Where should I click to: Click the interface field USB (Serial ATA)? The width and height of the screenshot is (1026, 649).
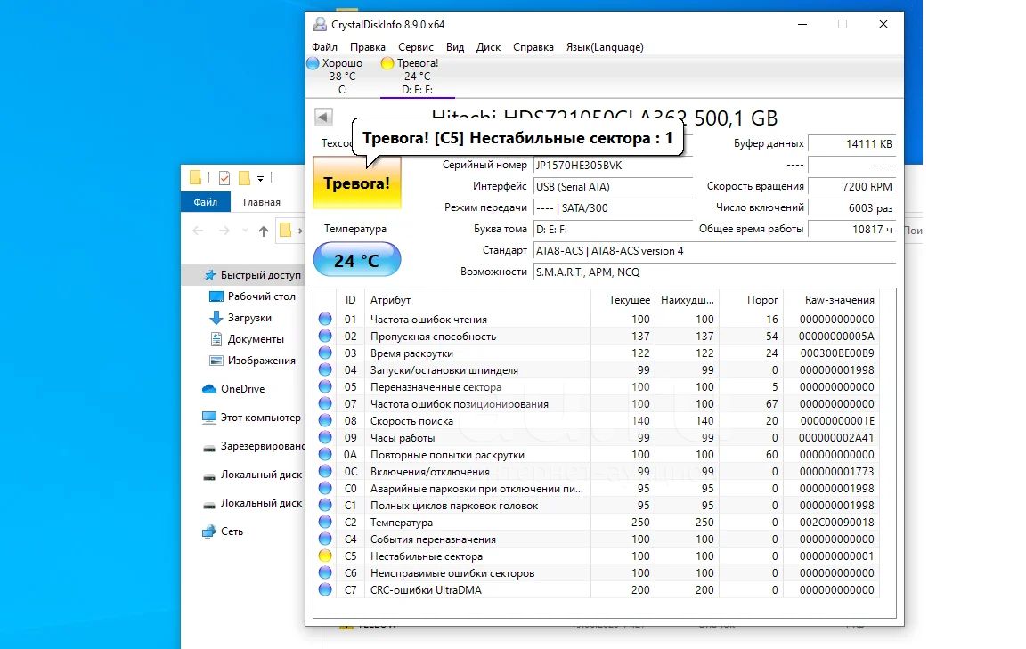pyautogui.click(x=613, y=187)
